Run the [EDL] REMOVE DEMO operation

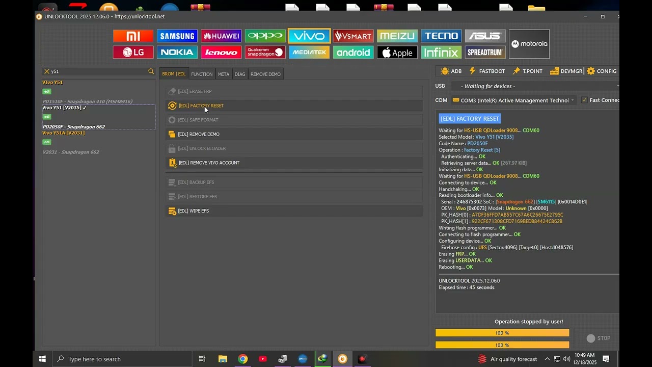pyautogui.click(x=294, y=134)
